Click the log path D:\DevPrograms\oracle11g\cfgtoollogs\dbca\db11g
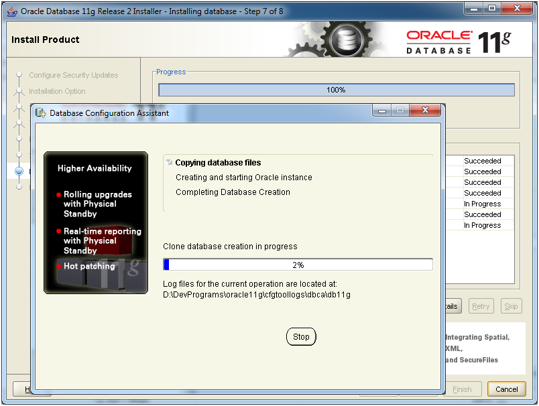This screenshot has height=406, width=539. 257,295
